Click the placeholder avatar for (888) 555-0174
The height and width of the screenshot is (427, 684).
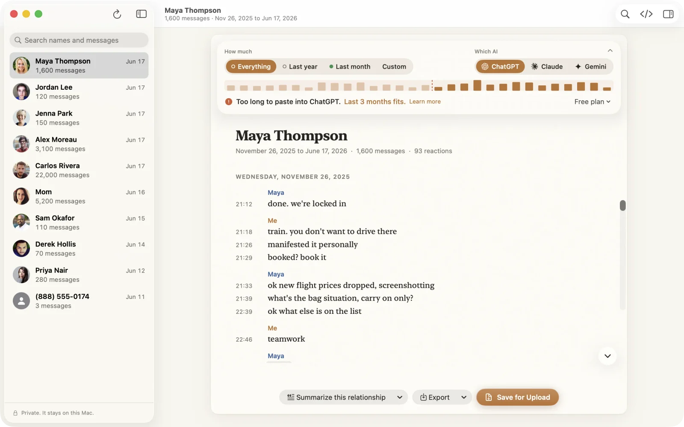(x=21, y=301)
